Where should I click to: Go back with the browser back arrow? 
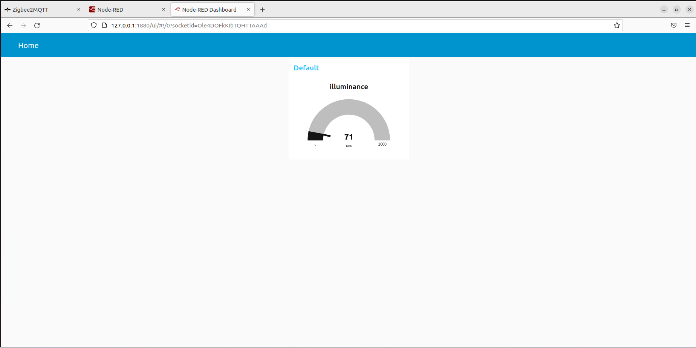coord(10,25)
